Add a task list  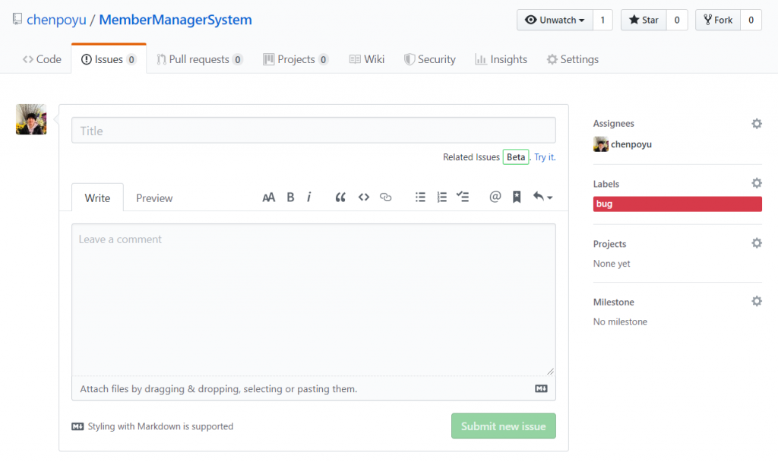(463, 198)
